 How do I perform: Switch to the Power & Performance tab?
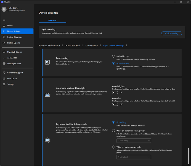[x=49, y=45]
